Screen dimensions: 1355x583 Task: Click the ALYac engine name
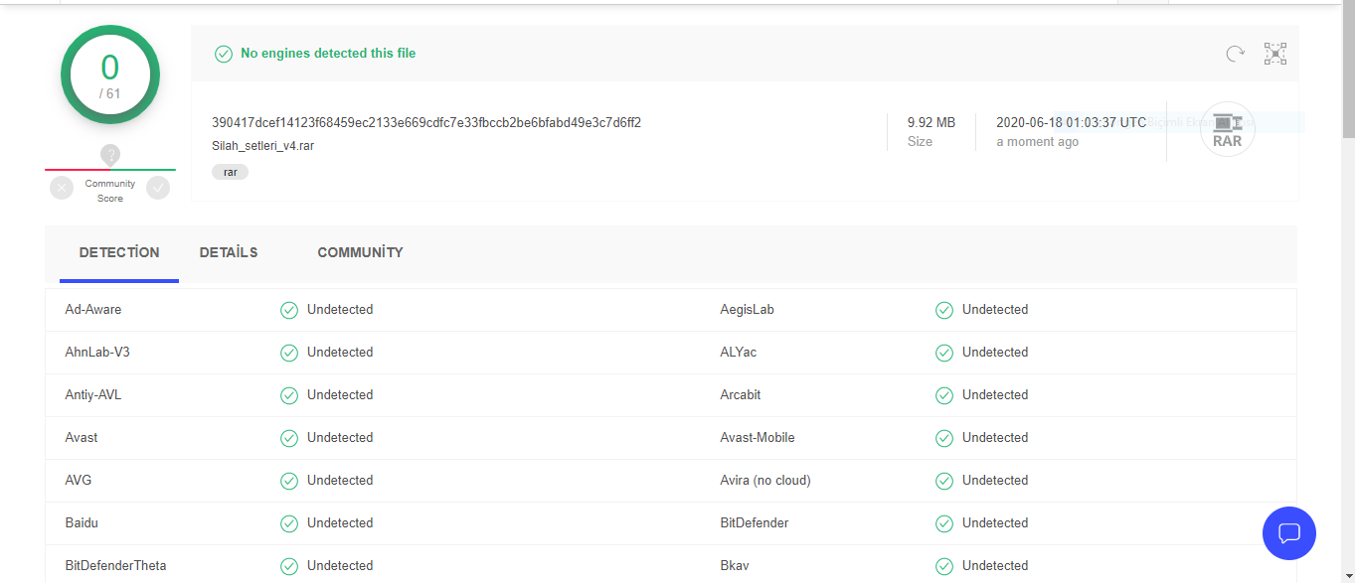pos(738,353)
